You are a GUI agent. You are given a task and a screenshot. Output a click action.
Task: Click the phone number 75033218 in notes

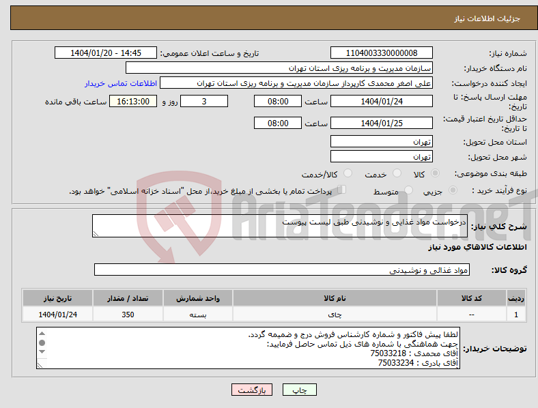(388, 353)
